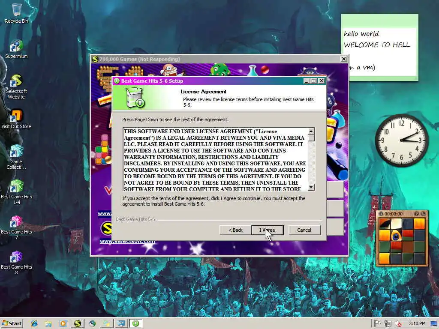439x329 pixels.
Task: Open the 3:10 PM taskbar clock
Action: (417, 324)
